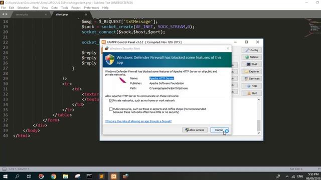Click the closing html tag on line 40
This screenshot has width=321, height=180.
22,135
